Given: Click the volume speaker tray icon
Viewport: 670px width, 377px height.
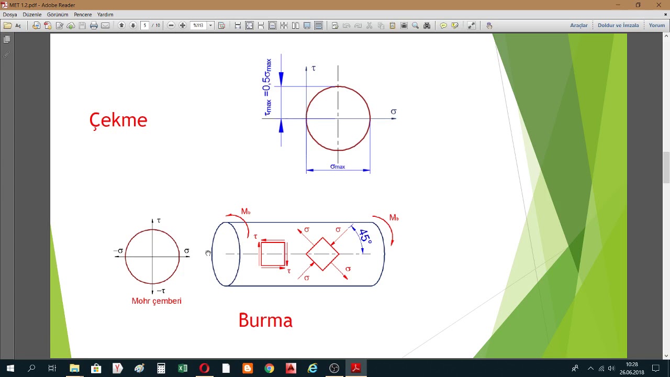Looking at the screenshot, I should [611, 369].
